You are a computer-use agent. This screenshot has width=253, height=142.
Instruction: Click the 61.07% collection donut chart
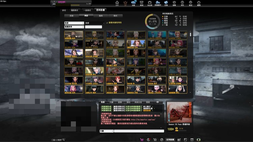pos(152,22)
